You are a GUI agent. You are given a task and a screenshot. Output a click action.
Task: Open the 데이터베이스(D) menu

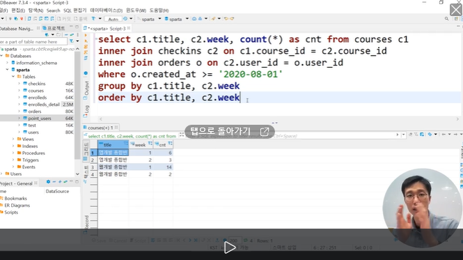(107, 10)
